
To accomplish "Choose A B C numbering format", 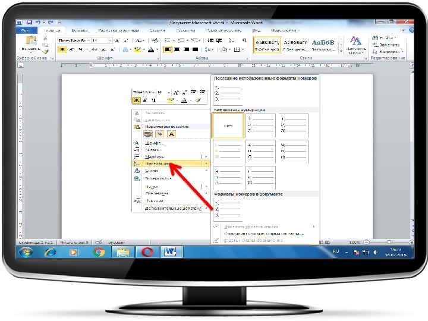I will [260, 152].
